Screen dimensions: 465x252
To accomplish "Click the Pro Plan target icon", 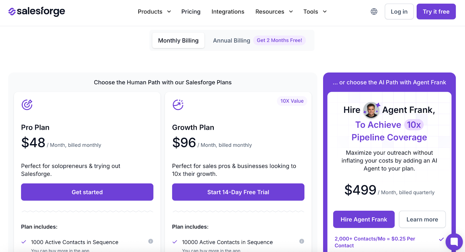I will pos(27,105).
